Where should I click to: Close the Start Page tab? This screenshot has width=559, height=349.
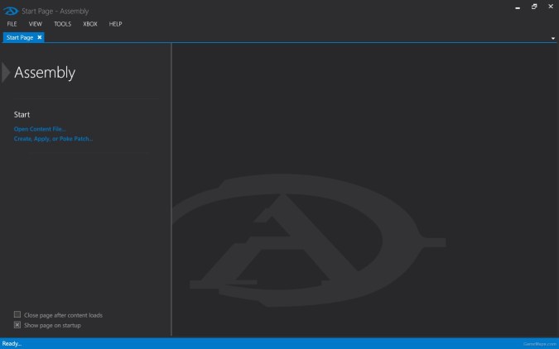pos(40,37)
